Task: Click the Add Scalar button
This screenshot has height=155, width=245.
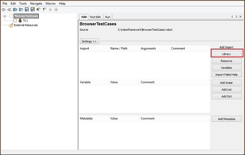Action: tap(227, 83)
